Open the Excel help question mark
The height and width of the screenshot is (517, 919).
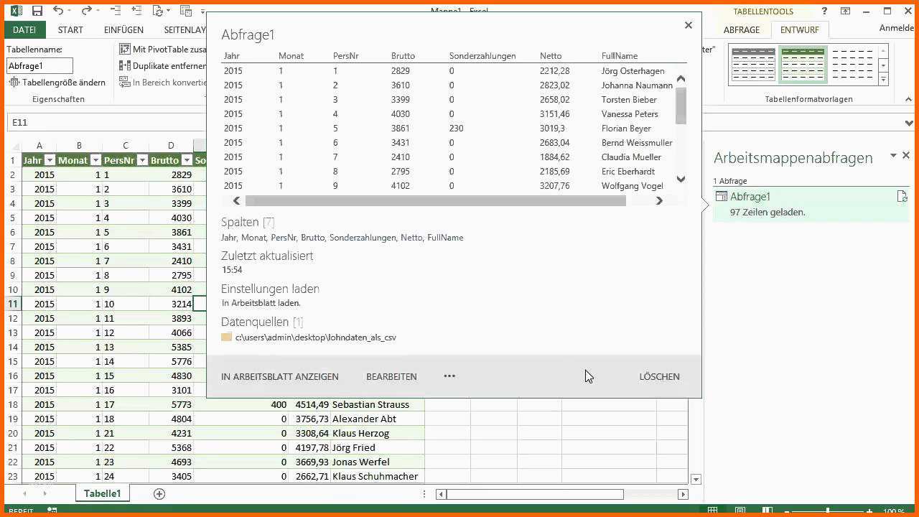click(x=825, y=11)
